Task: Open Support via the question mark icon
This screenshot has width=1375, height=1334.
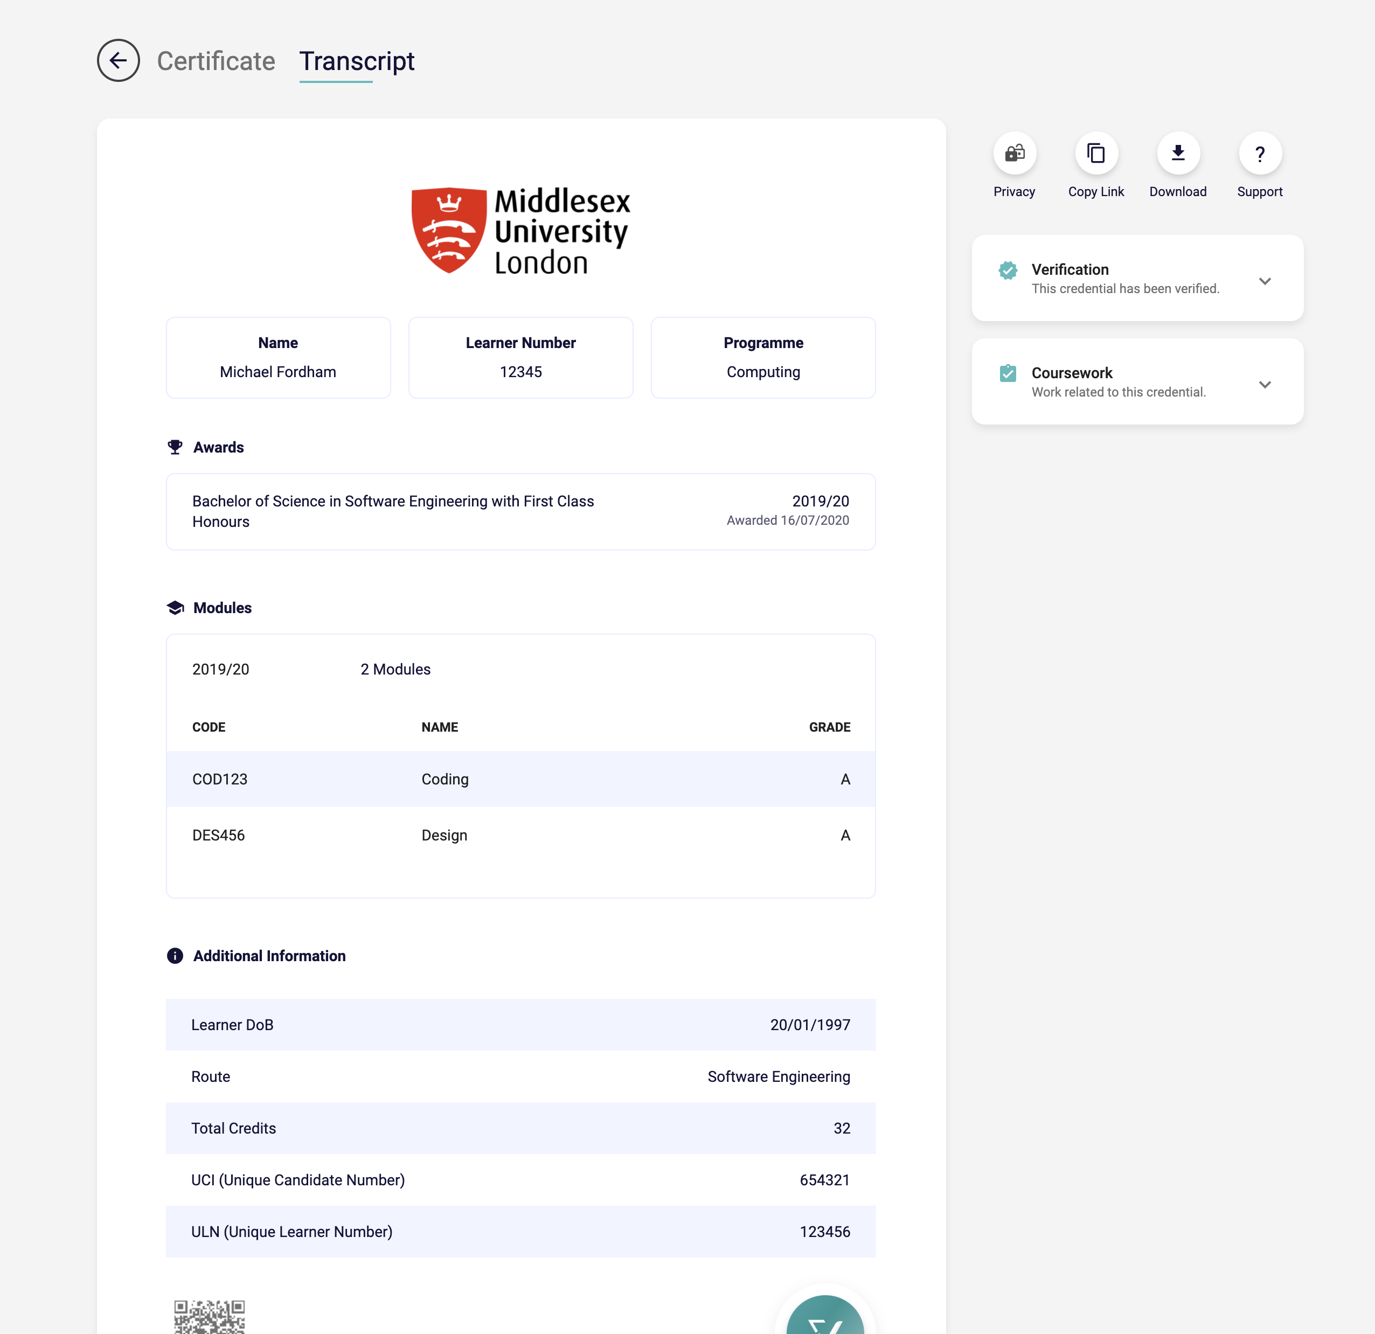Action: (1259, 153)
